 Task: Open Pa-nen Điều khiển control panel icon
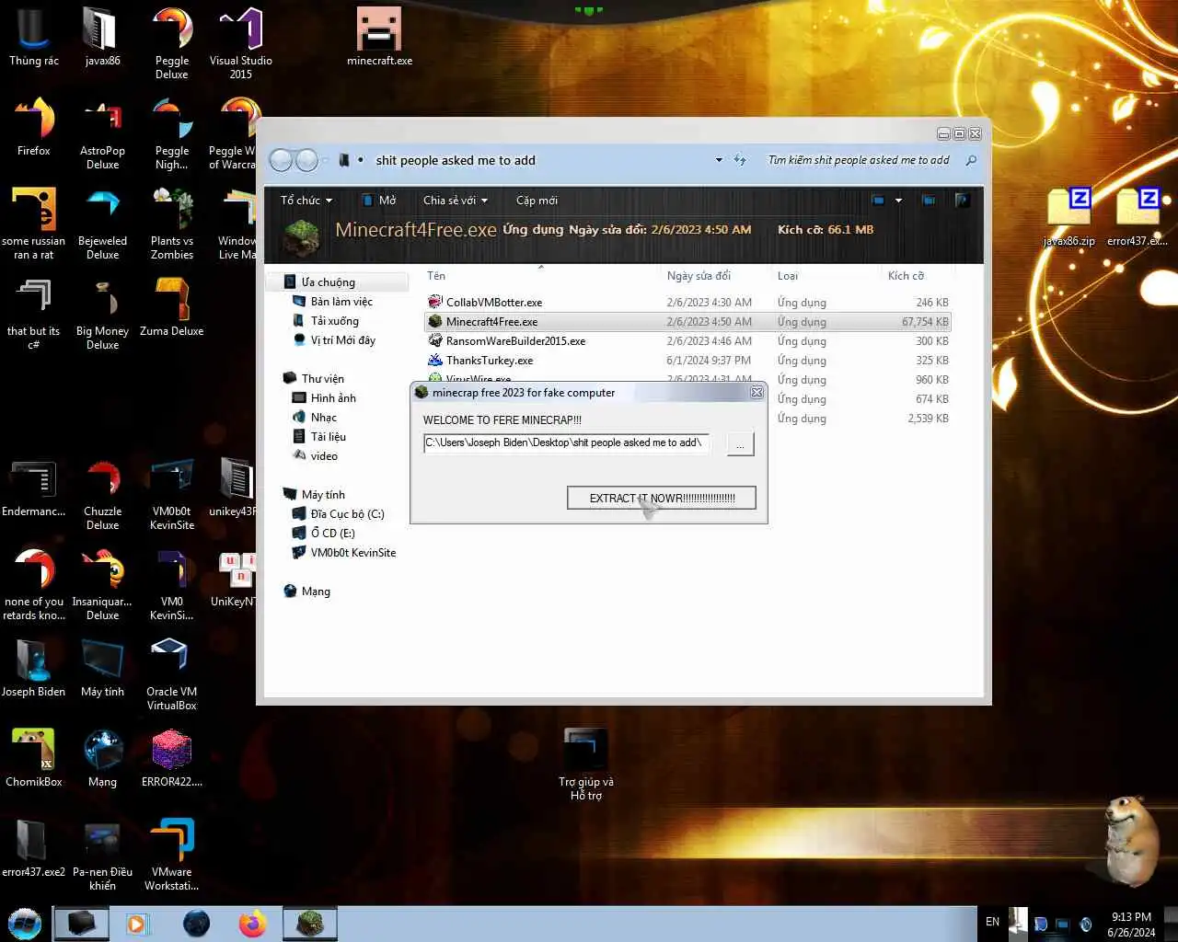click(102, 855)
